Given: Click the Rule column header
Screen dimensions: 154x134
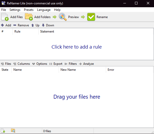Looking at the screenshot, I should pos(25,31).
